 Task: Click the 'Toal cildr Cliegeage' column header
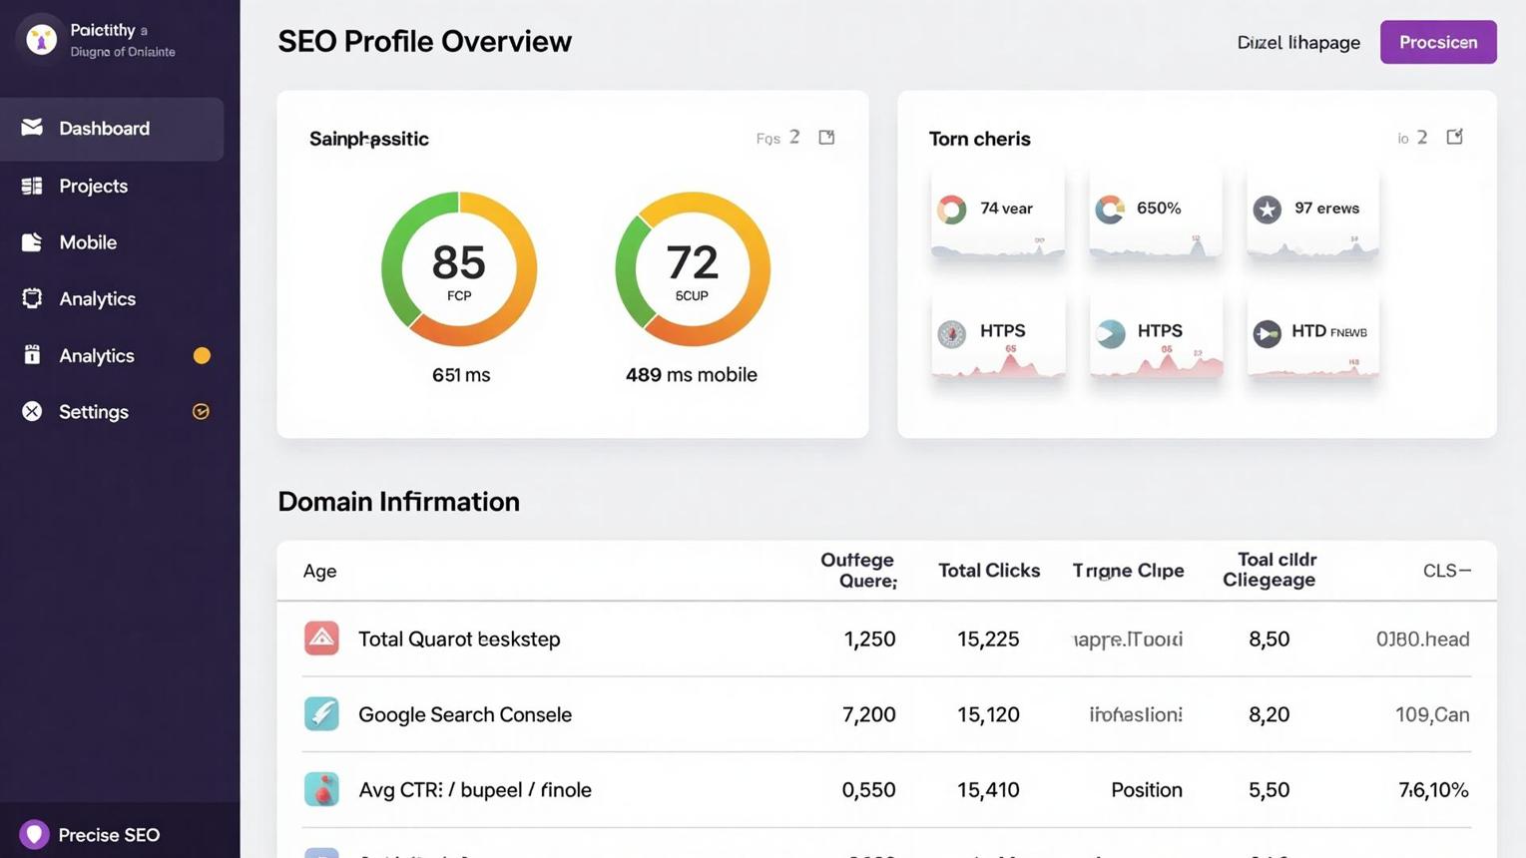tap(1270, 570)
